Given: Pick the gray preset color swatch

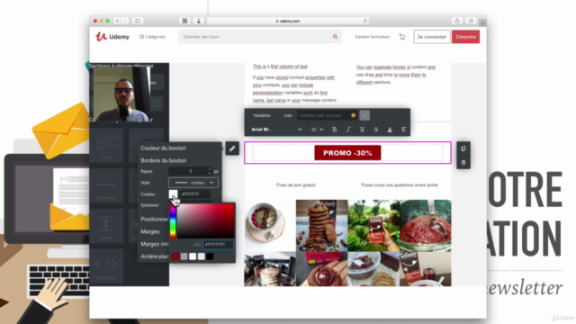Looking at the screenshot, I should (x=184, y=256).
